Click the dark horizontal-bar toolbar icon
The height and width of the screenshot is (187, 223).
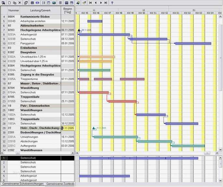[66, 3]
